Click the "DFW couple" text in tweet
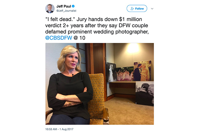The image size is (199, 133). pos(133,26)
